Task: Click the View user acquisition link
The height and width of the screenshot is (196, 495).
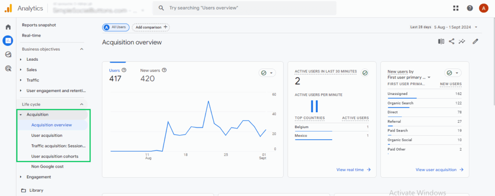Action: point(439,170)
